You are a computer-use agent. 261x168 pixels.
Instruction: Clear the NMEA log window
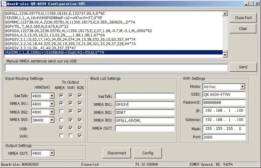coord(243,28)
